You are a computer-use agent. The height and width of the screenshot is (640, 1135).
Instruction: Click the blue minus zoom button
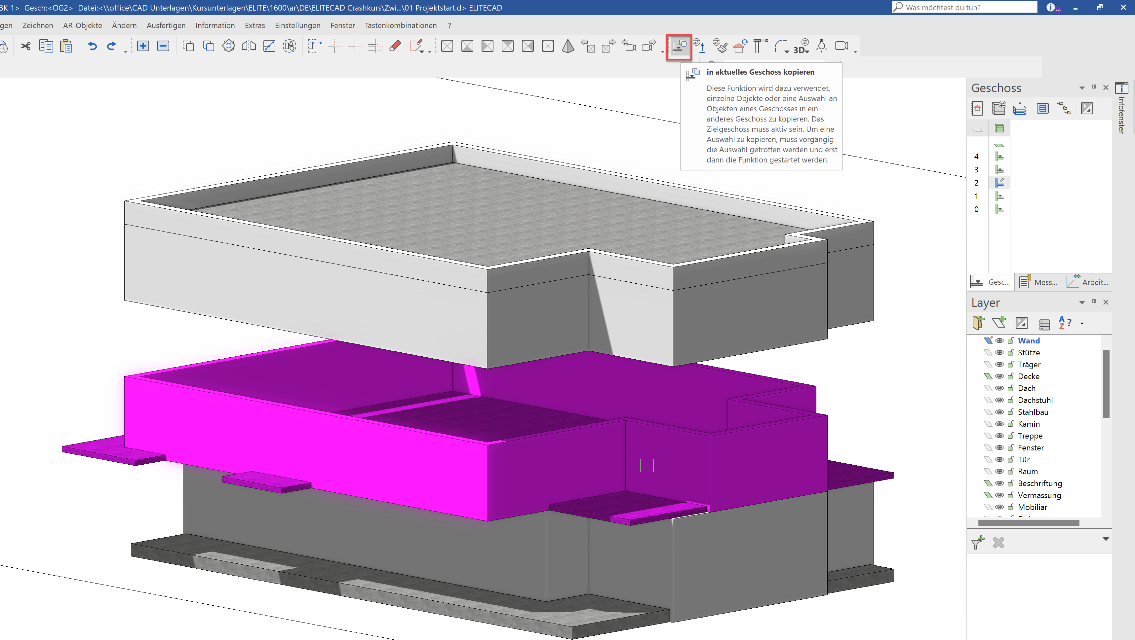[x=163, y=46]
